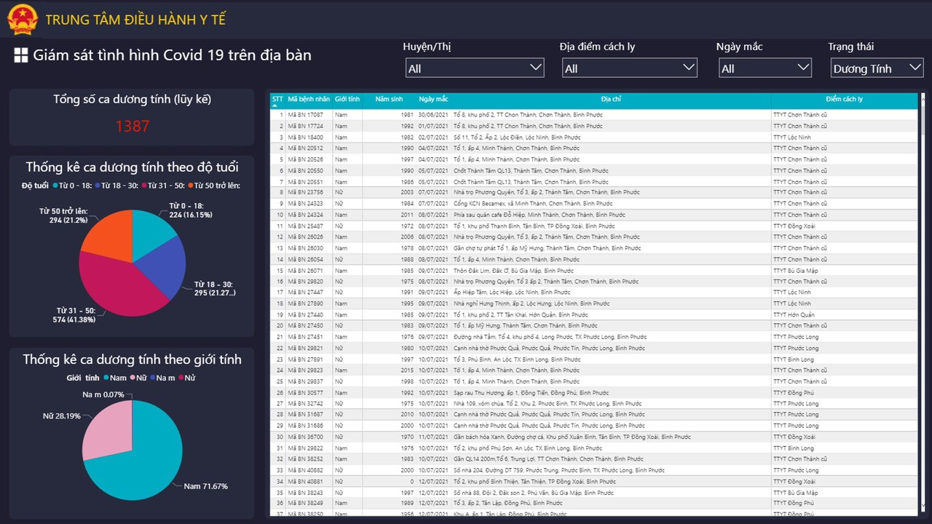Click the national emblem logo

(23, 19)
